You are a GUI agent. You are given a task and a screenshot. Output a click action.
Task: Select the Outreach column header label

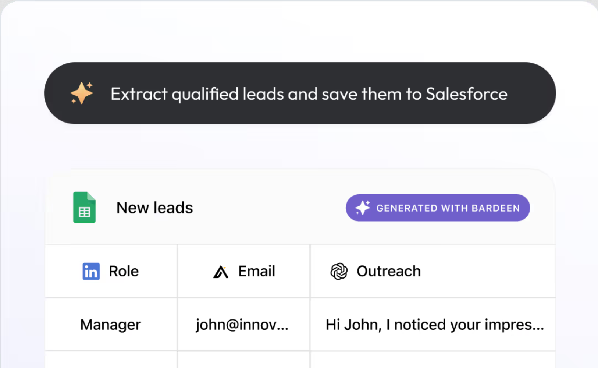pyautogui.click(x=388, y=272)
